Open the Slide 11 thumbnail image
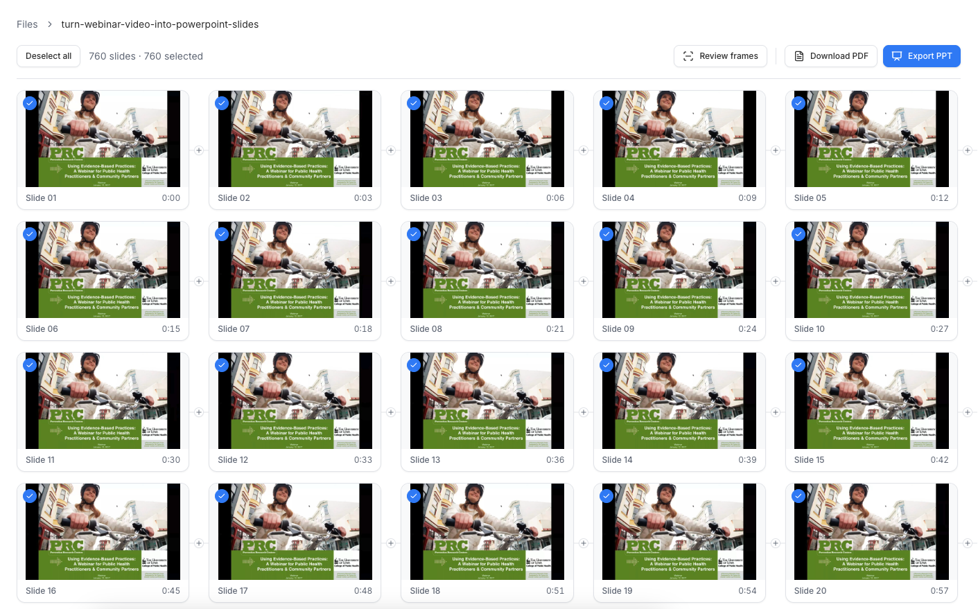 103,400
